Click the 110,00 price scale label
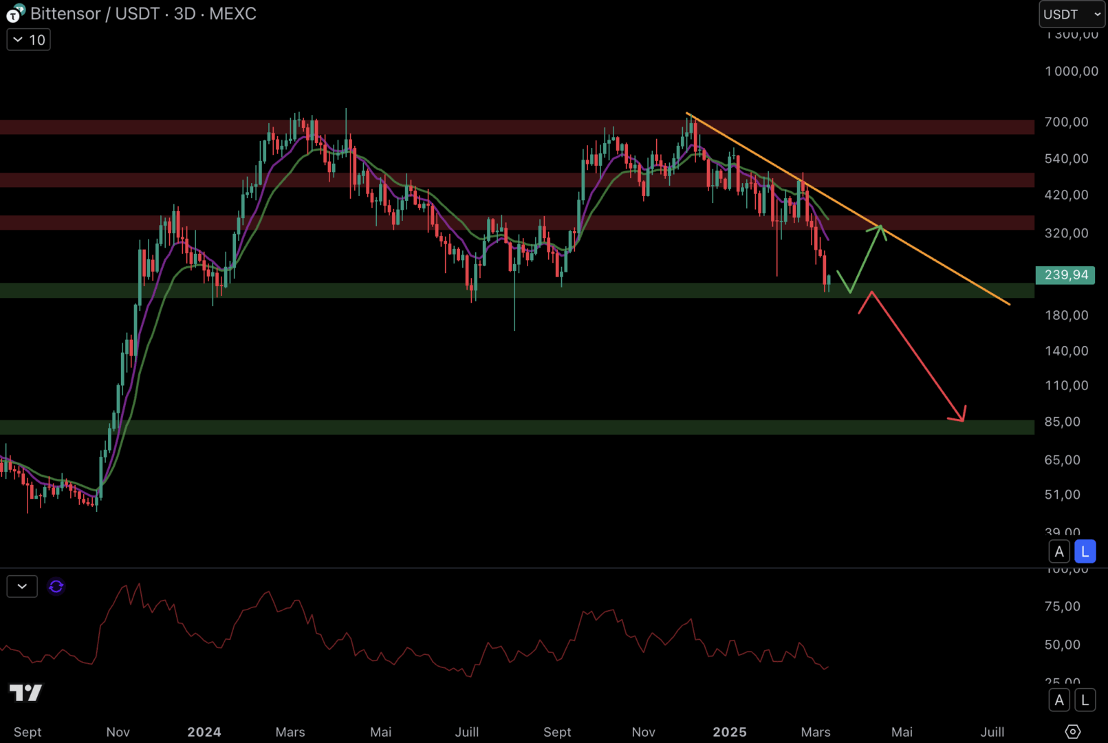The image size is (1108, 743). [1067, 385]
